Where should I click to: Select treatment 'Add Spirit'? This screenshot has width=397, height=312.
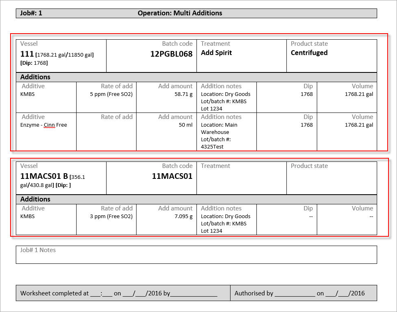tap(216, 53)
